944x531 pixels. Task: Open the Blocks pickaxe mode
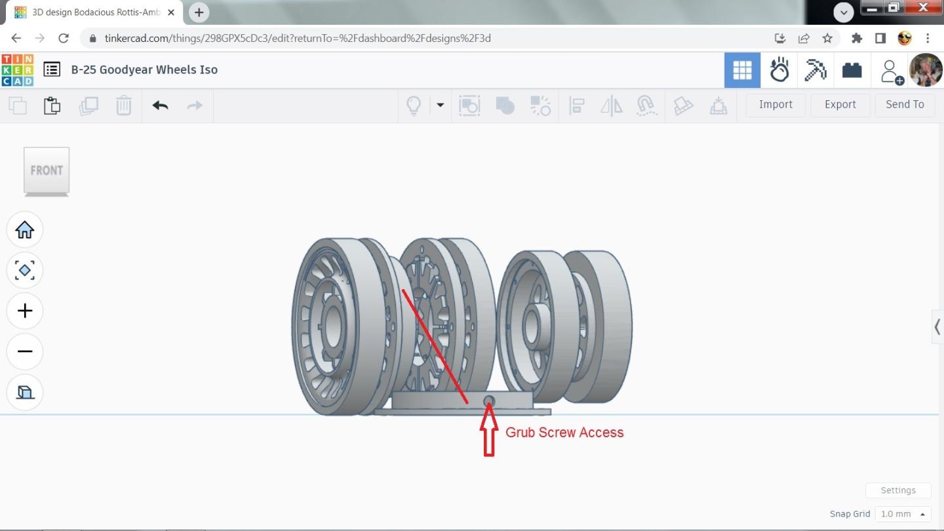tap(815, 70)
